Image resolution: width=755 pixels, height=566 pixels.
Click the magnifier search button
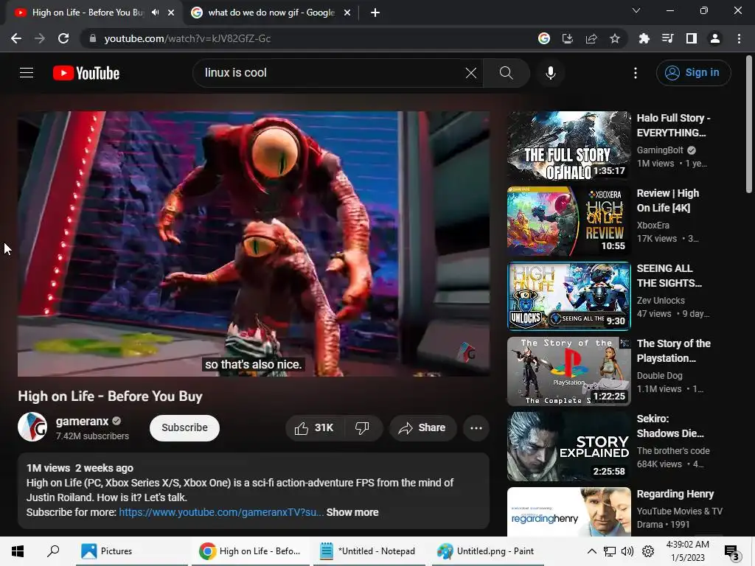click(506, 73)
